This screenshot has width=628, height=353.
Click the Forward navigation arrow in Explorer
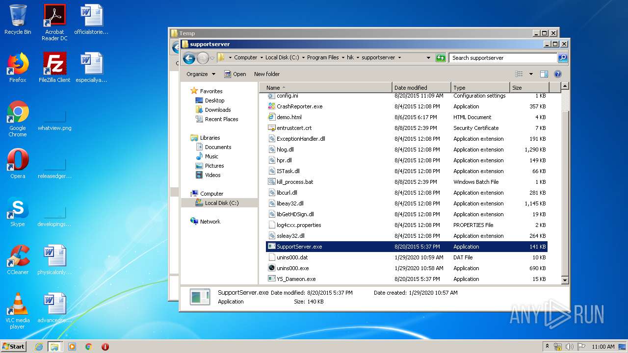tap(203, 58)
